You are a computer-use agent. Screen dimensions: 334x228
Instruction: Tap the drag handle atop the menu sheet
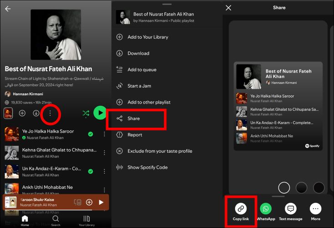(x=167, y=4)
